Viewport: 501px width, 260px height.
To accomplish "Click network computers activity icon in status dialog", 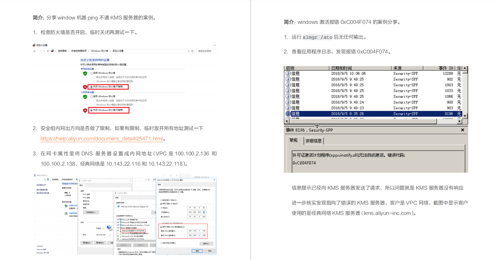I will pos(109,228).
